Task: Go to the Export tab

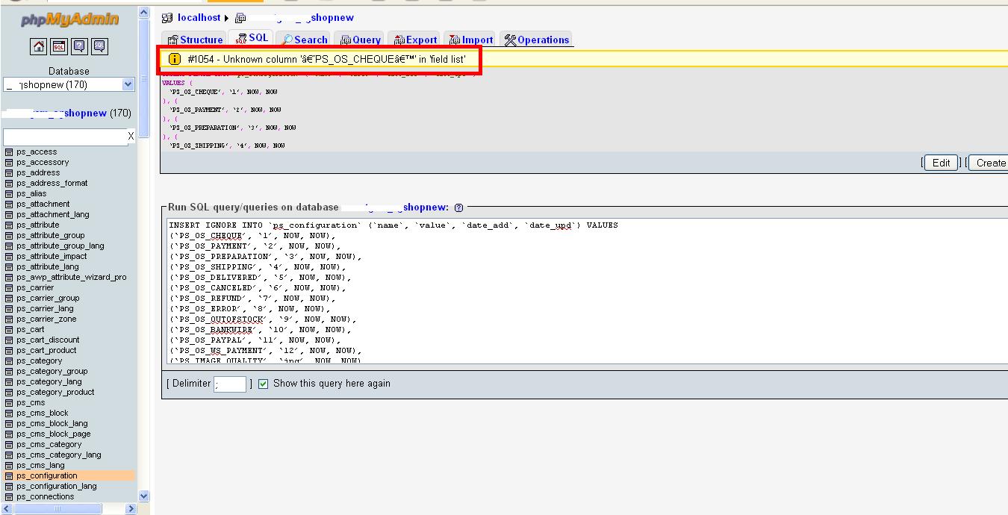Action: (415, 40)
